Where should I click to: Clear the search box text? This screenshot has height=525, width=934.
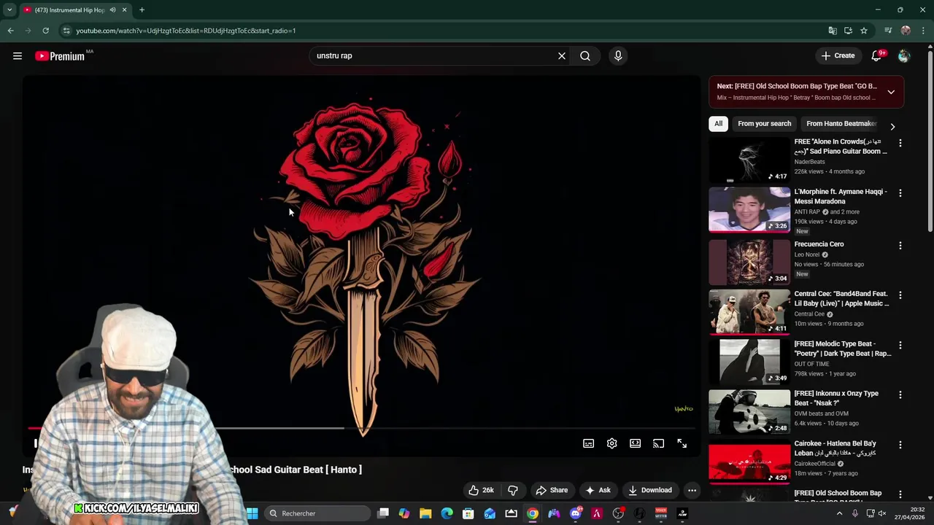point(562,56)
